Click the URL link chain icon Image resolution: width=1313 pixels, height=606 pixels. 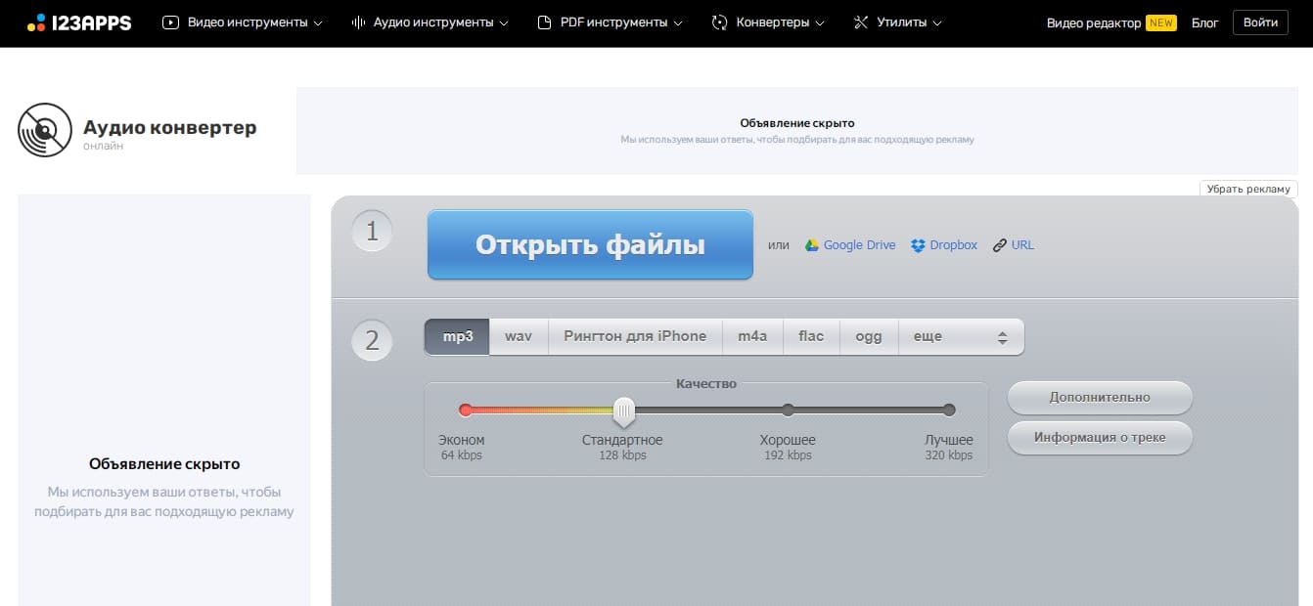(x=999, y=244)
